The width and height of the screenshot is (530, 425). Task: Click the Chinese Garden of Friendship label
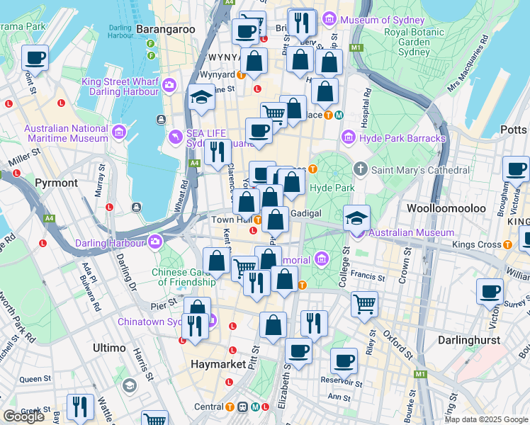[x=183, y=277]
